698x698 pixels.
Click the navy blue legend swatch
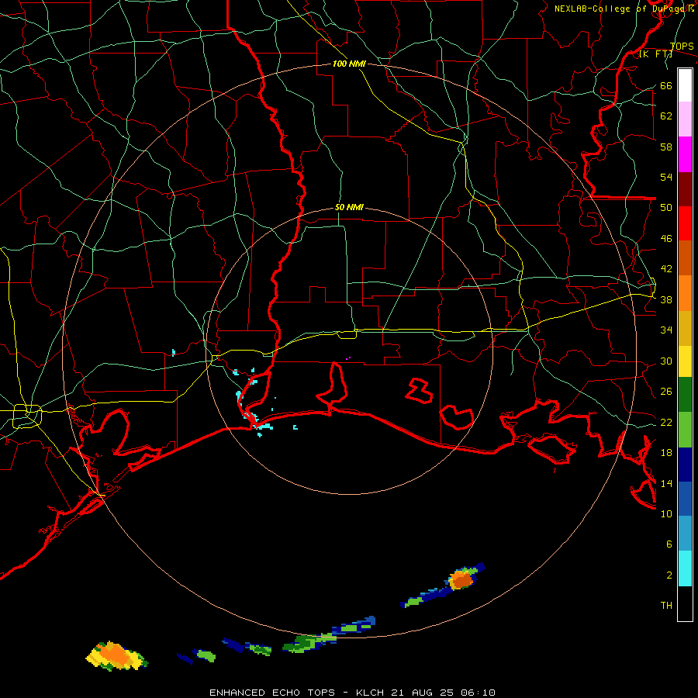tap(685, 465)
